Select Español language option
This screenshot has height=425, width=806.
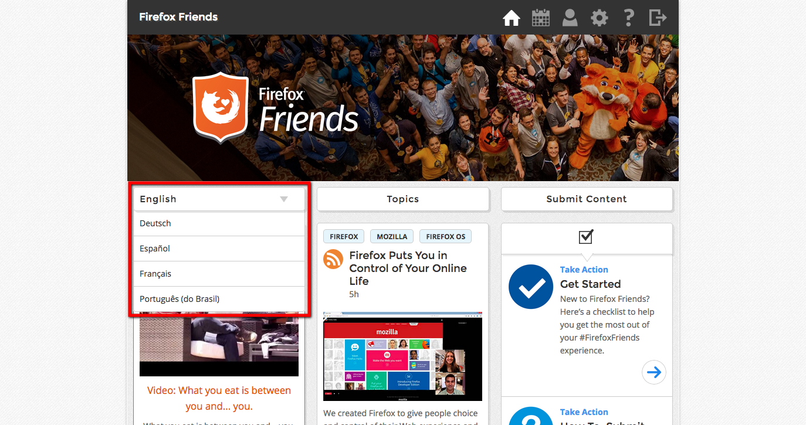click(x=219, y=249)
